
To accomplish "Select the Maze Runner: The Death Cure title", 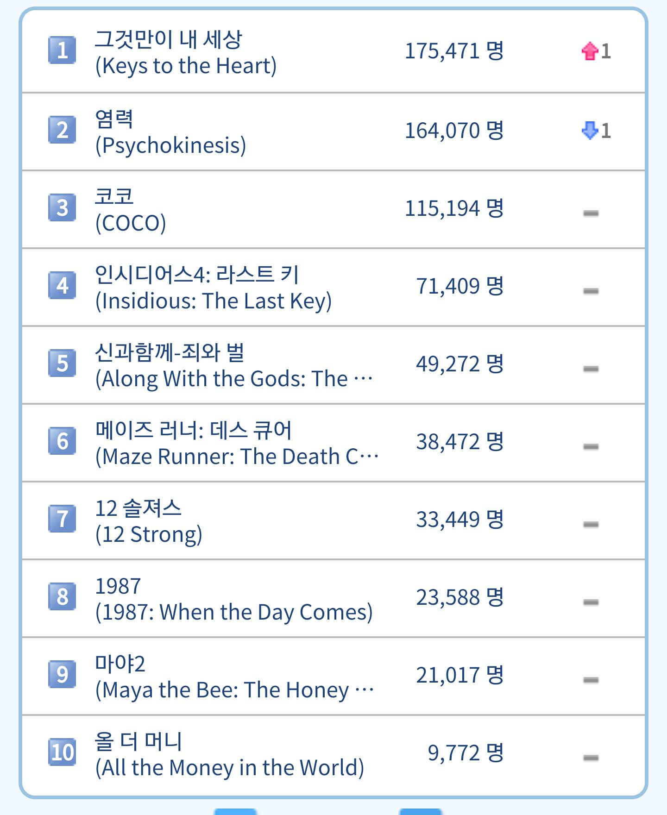I will [237, 443].
